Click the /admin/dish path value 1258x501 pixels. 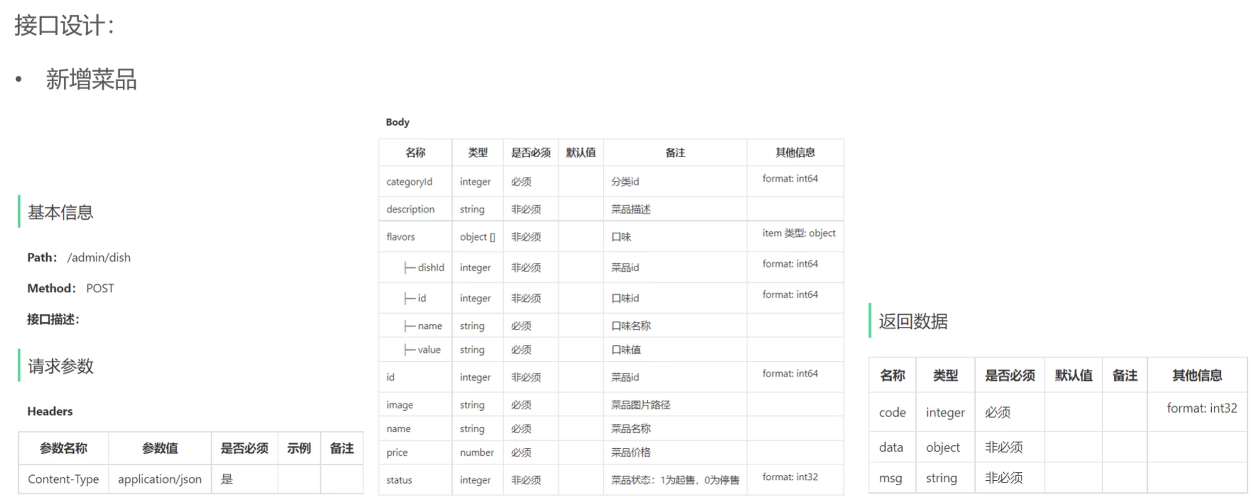pyautogui.click(x=98, y=258)
